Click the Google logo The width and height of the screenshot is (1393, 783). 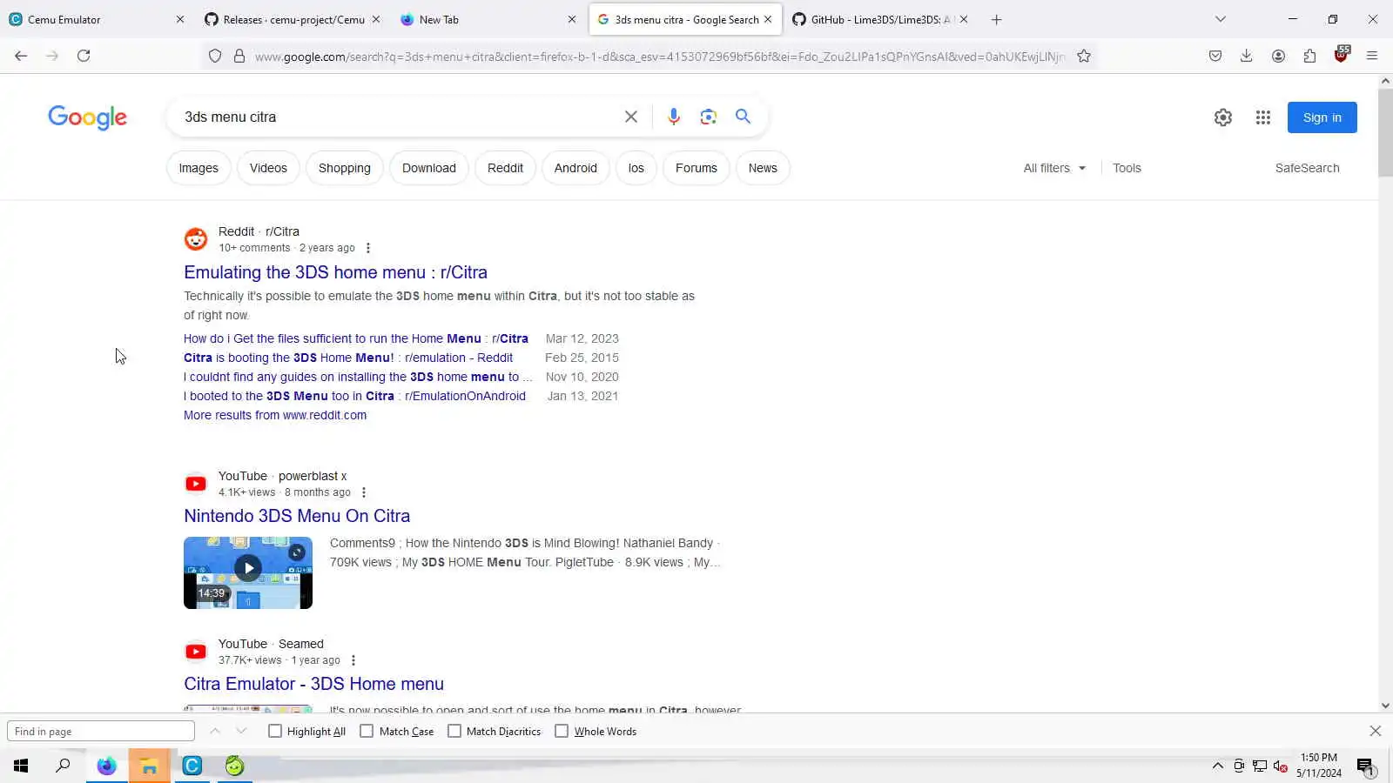click(87, 117)
